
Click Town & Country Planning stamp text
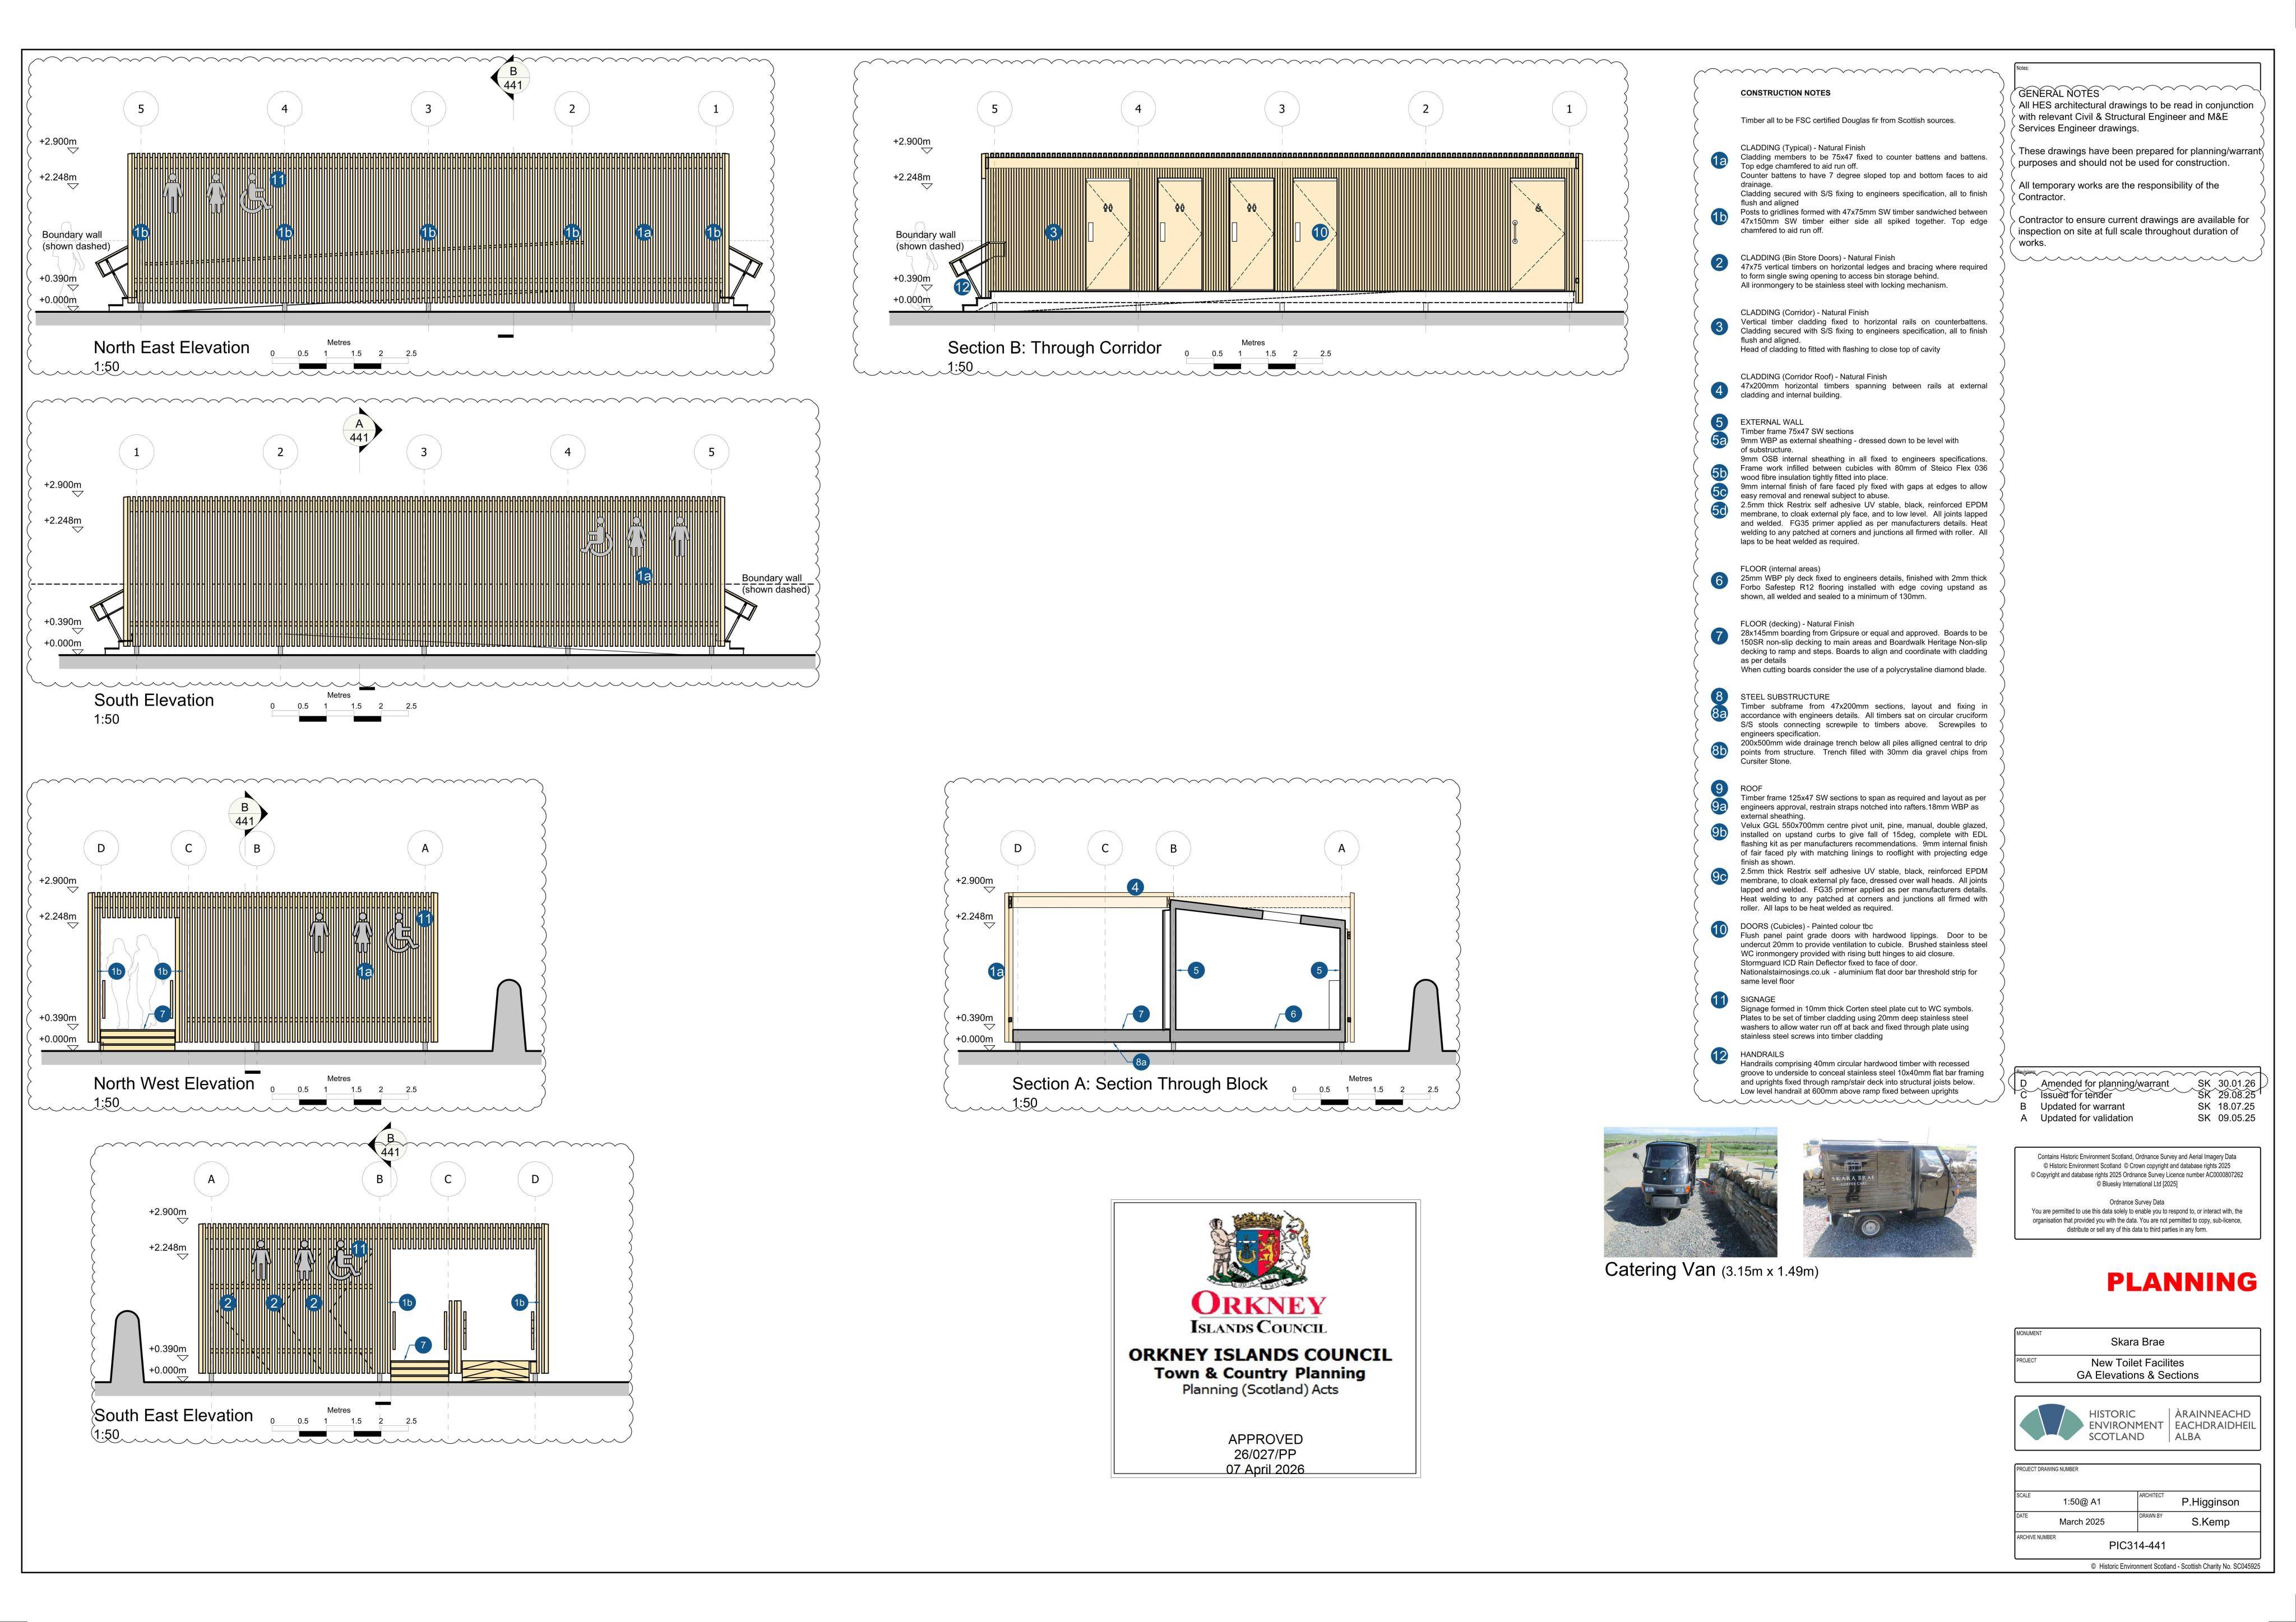pos(1259,1373)
